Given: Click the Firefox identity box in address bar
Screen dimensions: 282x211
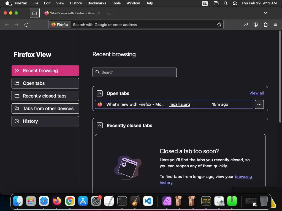Looking at the screenshot, I should (x=60, y=24).
